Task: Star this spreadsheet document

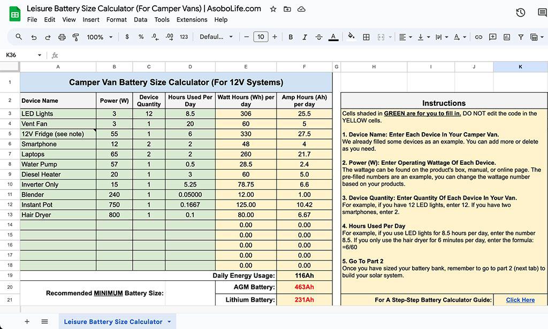Action: 273,9
